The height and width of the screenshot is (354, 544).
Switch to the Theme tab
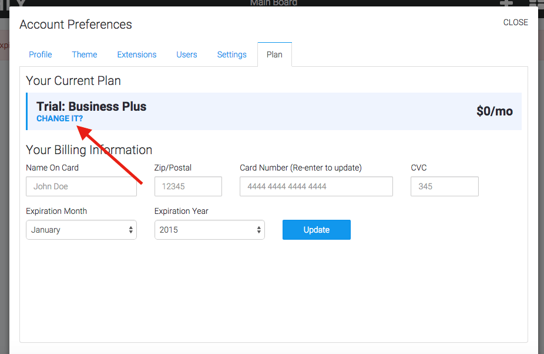pos(85,55)
